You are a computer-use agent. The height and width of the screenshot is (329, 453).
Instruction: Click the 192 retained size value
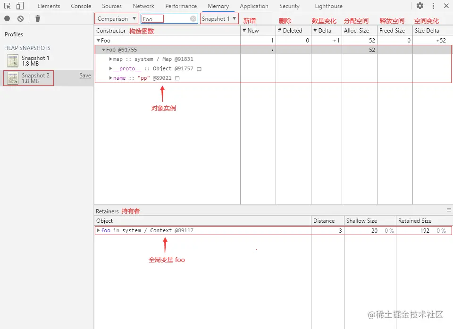click(x=425, y=231)
